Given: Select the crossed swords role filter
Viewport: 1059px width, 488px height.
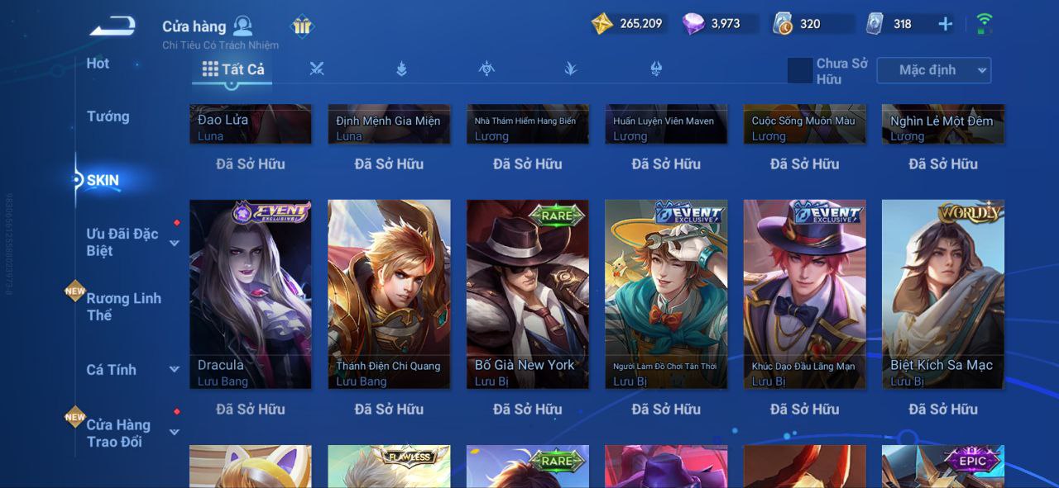Looking at the screenshot, I should [x=317, y=69].
